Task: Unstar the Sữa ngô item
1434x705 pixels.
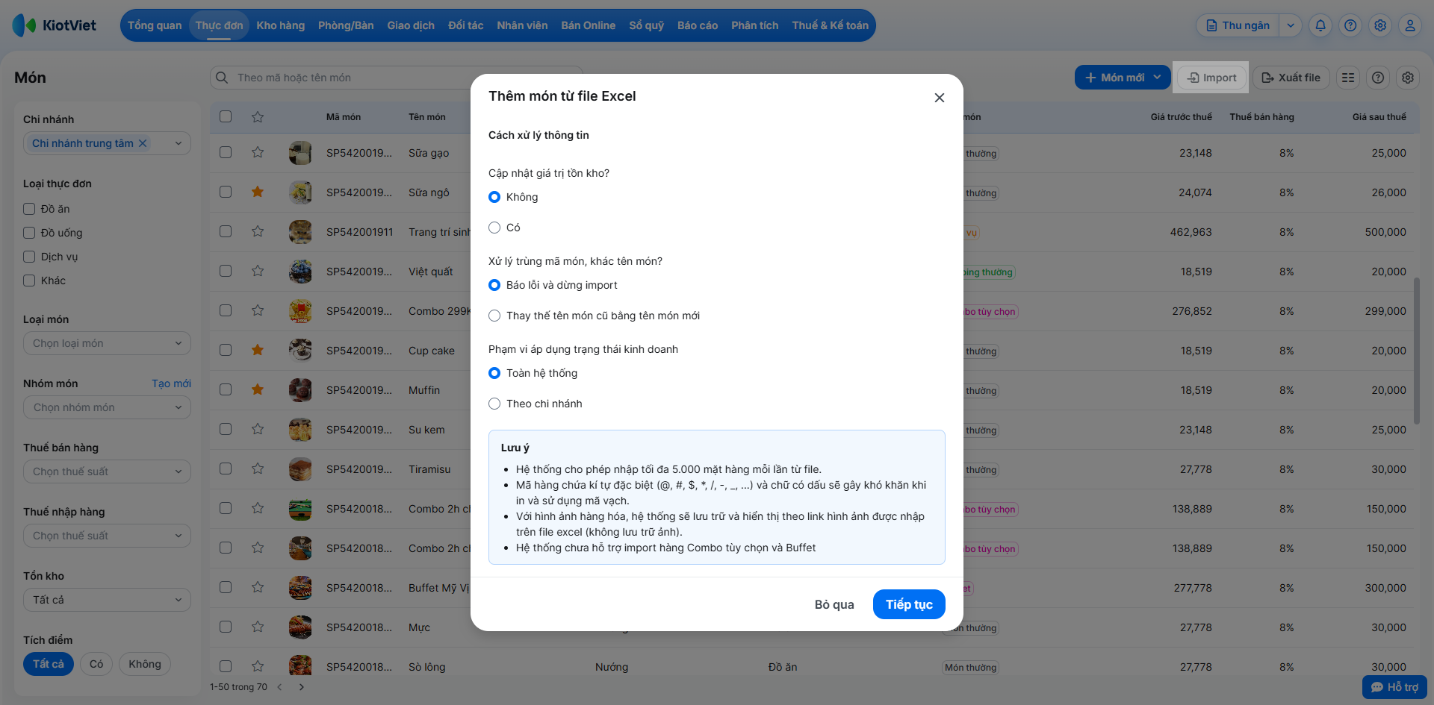Action: [x=258, y=192]
